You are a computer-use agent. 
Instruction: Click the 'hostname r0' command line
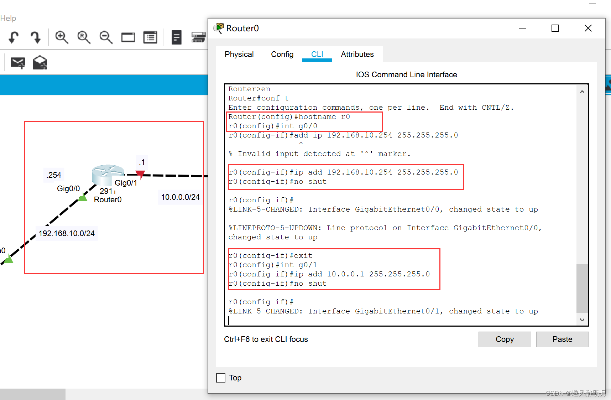tap(289, 117)
